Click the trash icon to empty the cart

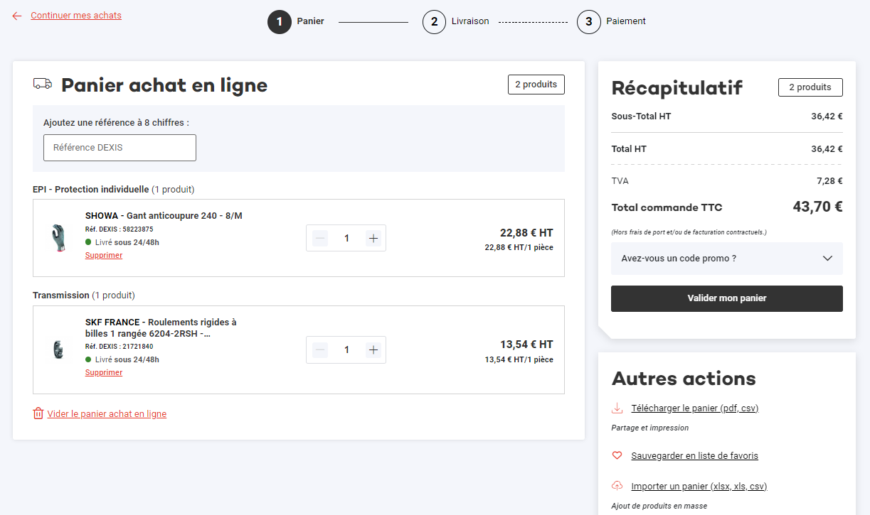point(38,413)
